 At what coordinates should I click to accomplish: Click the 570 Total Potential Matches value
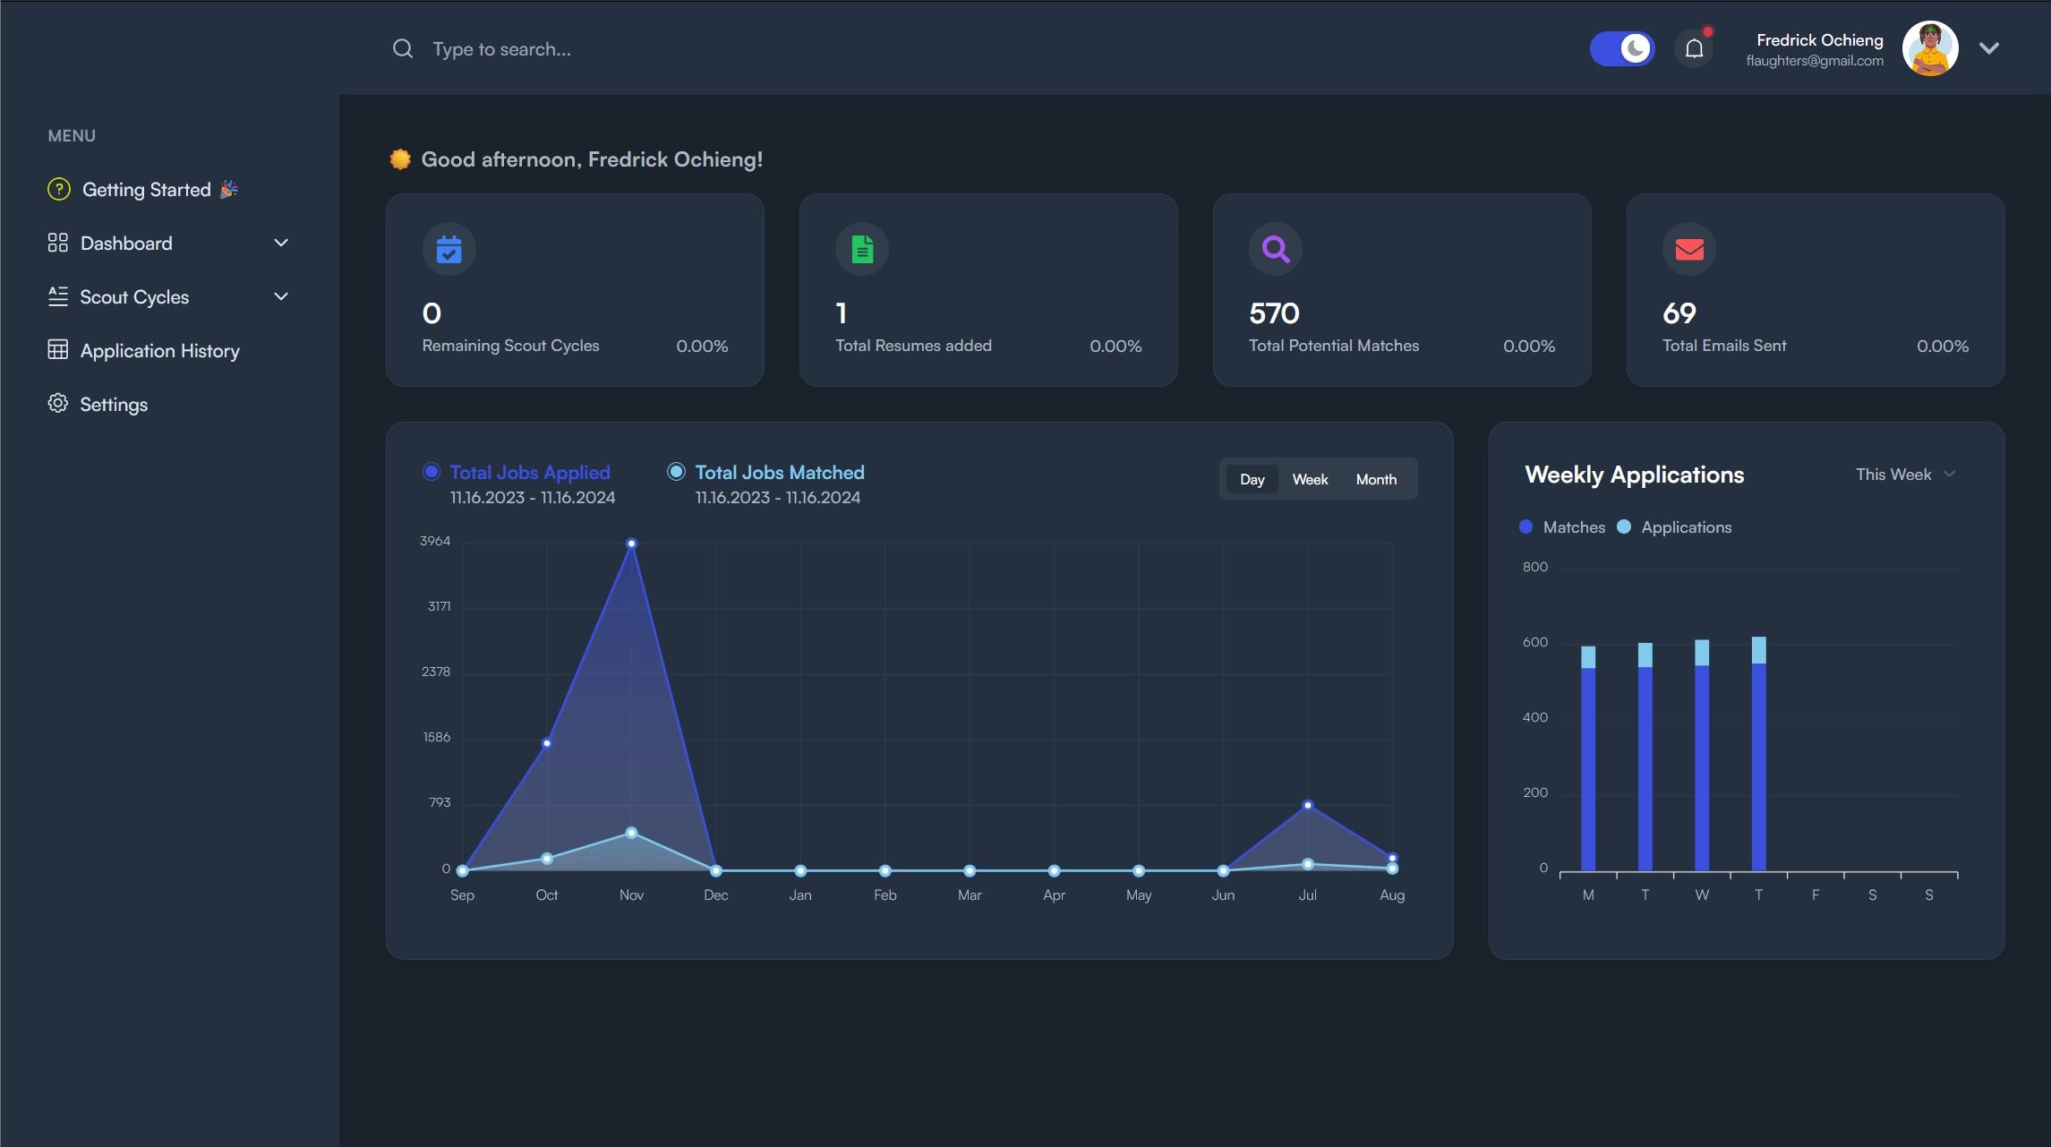click(1274, 313)
